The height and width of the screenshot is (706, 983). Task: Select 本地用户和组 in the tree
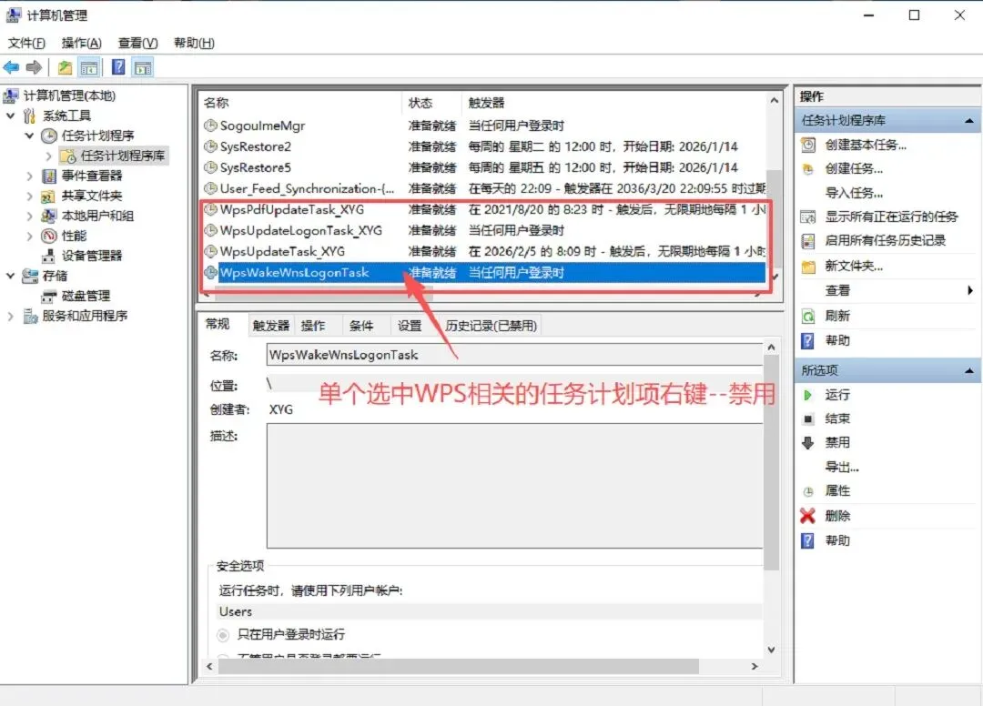[97, 217]
